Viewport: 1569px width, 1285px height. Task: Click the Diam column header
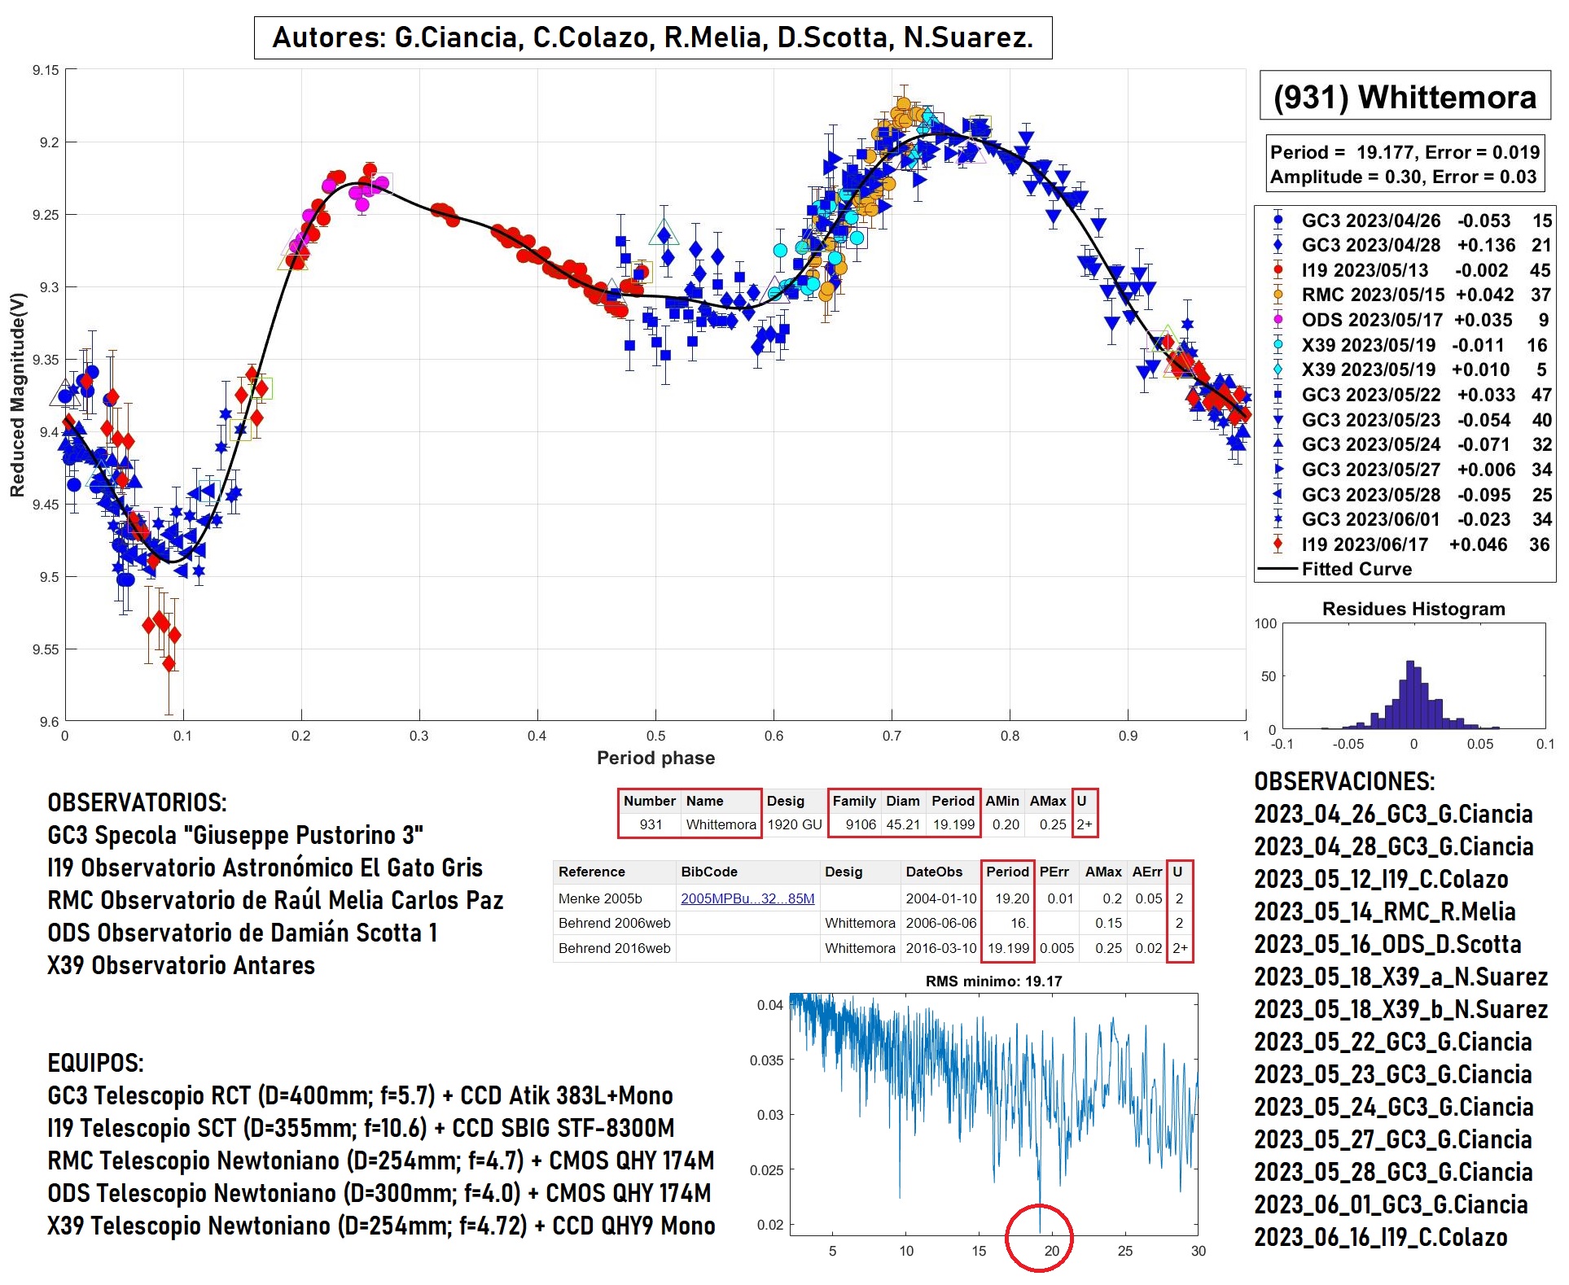[x=903, y=801]
